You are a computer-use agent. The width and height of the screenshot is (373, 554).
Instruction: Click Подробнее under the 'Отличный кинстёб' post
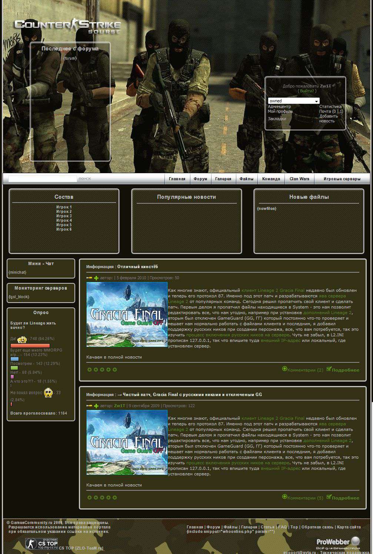(x=346, y=370)
